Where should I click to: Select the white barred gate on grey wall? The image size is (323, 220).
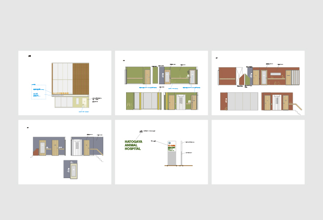tap(76, 147)
